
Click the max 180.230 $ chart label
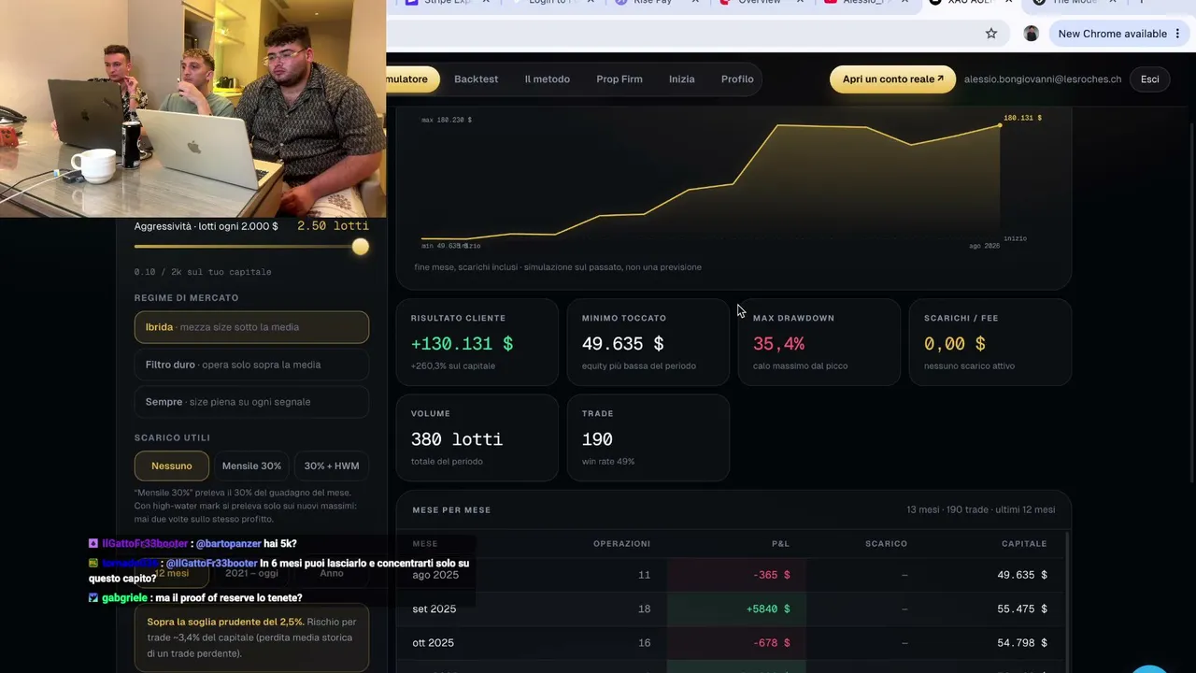447,121
